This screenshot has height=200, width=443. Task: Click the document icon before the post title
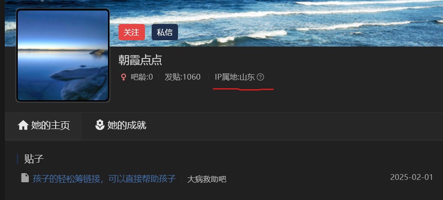click(25, 177)
